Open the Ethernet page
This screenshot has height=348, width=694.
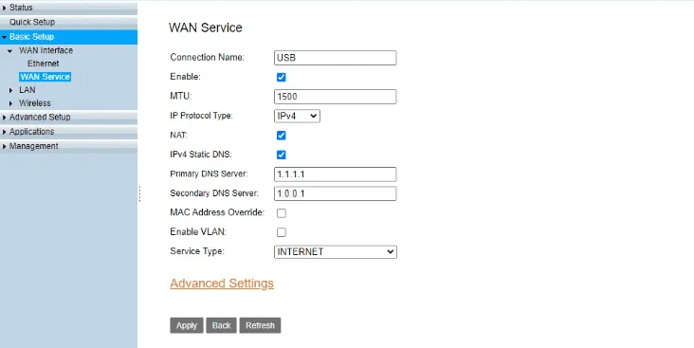point(43,64)
